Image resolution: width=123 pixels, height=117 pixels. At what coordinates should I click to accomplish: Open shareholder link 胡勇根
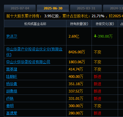click(12, 91)
